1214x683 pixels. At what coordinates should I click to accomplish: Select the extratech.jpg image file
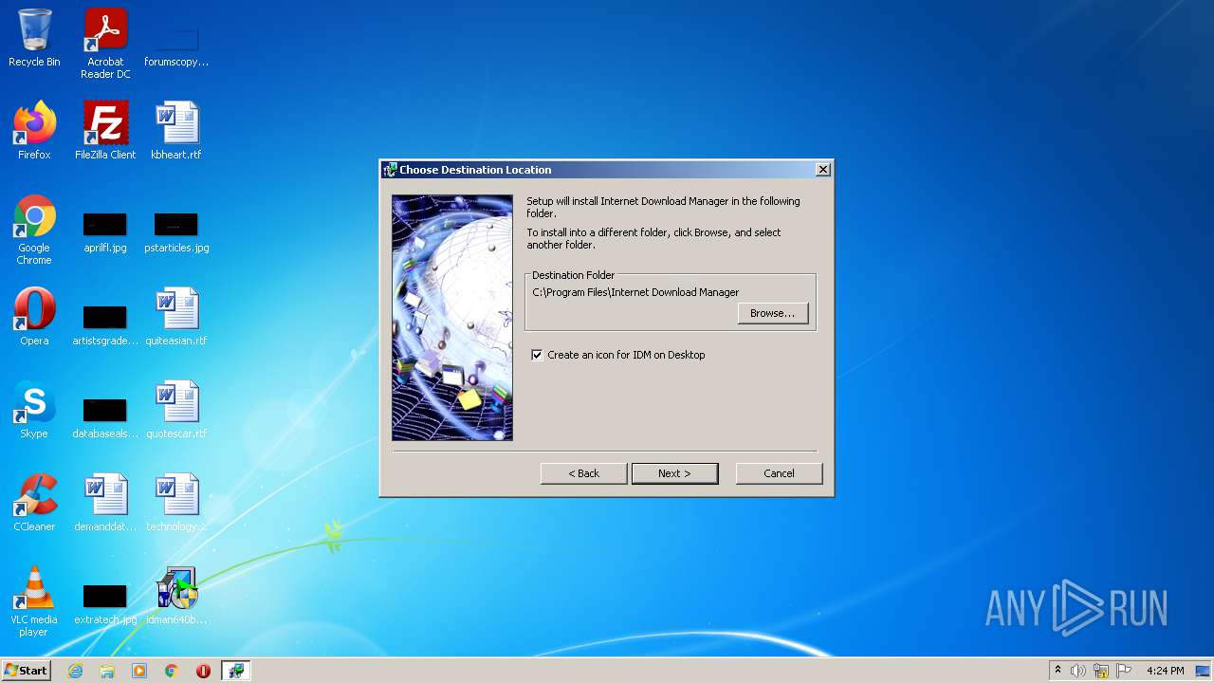click(x=105, y=604)
